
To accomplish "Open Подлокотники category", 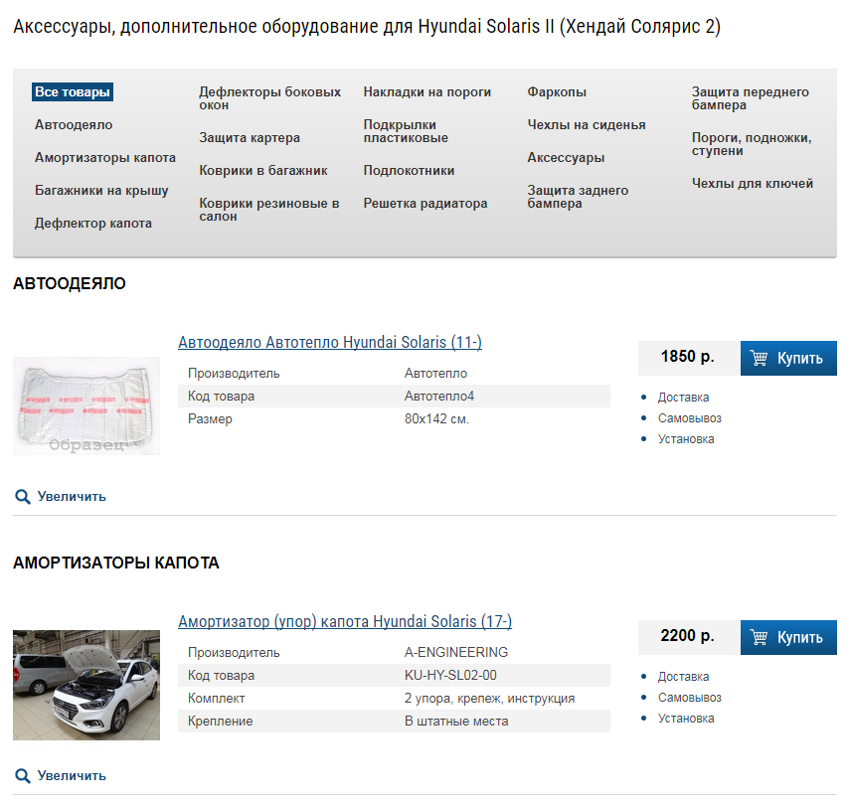I will pos(409,171).
